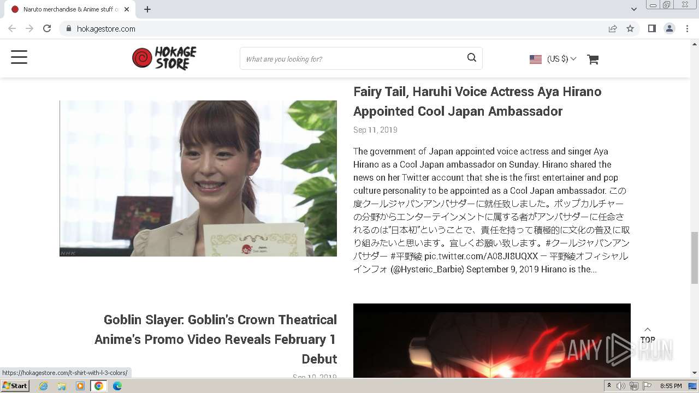The image size is (699, 393).
Task: Open the Windows Start menu
Action: [15, 386]
